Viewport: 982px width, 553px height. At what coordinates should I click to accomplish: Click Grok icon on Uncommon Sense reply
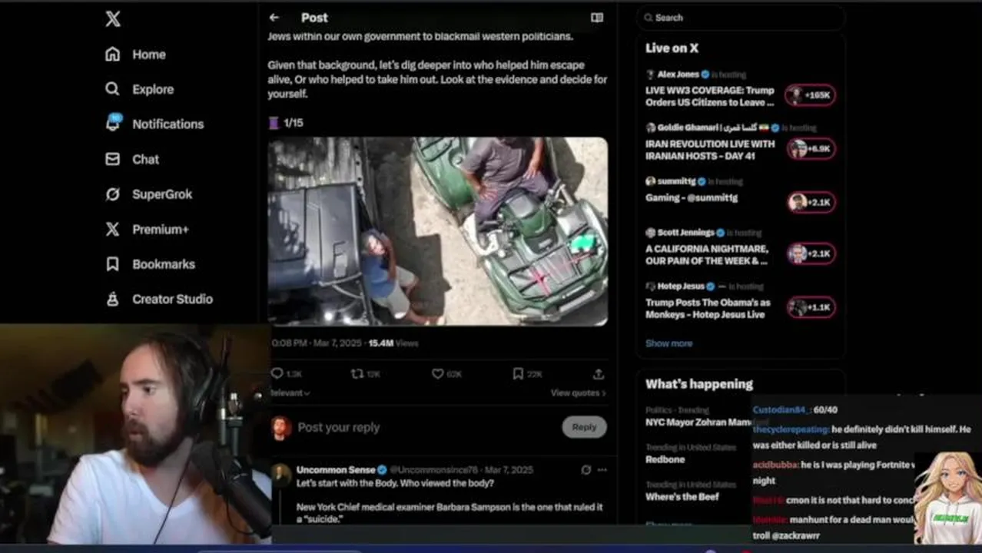(x=586, y=469)
